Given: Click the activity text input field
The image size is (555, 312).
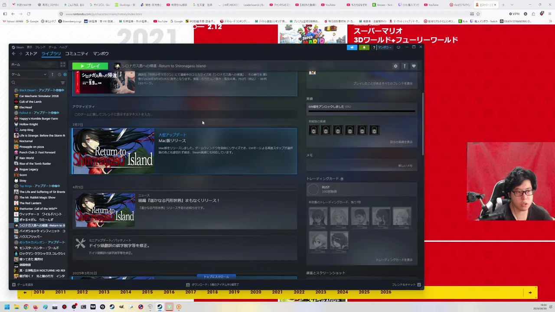Looking at the screenshot, I should (x=185, y=114).
